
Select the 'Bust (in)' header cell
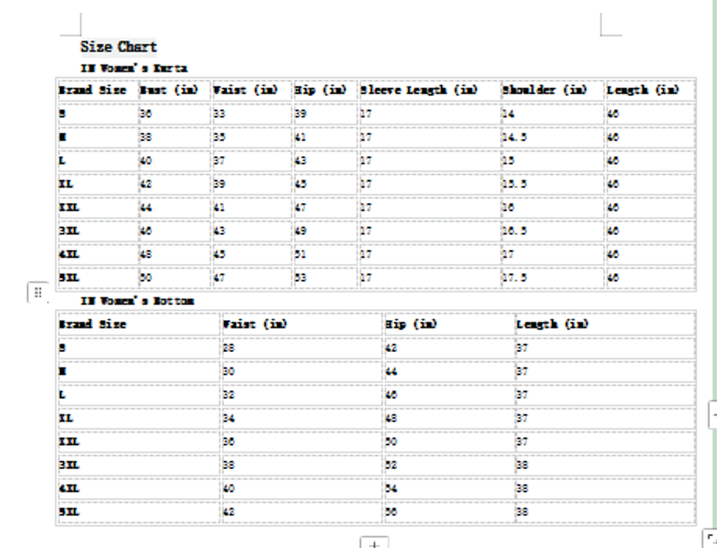[x=169, y=90]
